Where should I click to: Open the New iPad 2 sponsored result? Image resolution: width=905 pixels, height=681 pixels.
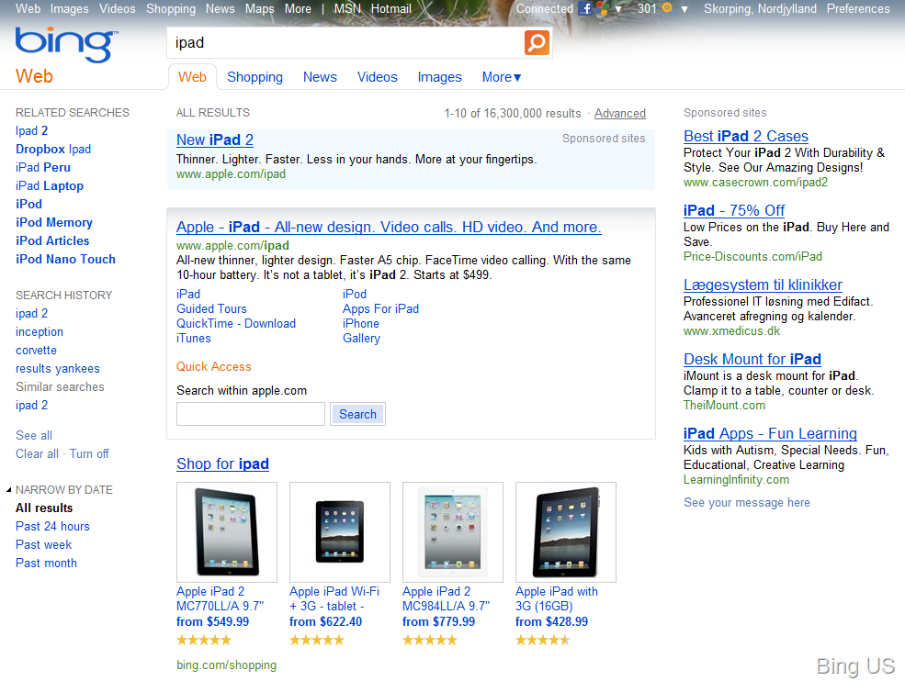(x=215, y=140)
